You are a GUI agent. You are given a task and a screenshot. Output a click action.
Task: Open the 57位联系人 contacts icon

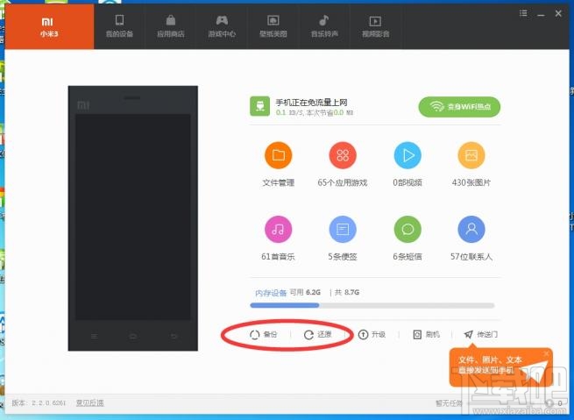coord(471,229)
